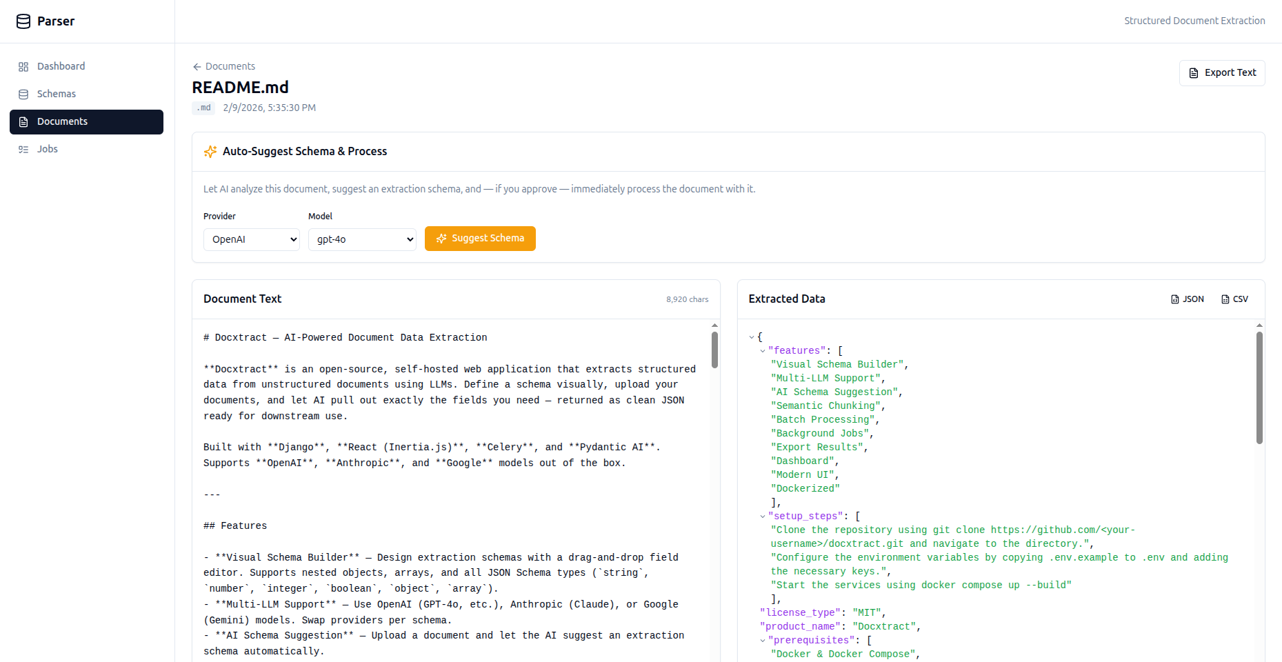The width and height of the screenshot is (1282, 662).
Task: Click the "product_name" key
Action: pos(800,627)
